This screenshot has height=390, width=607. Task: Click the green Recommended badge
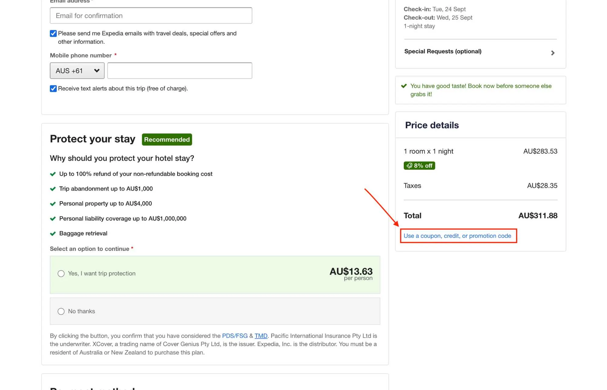(x=167, y=139)
